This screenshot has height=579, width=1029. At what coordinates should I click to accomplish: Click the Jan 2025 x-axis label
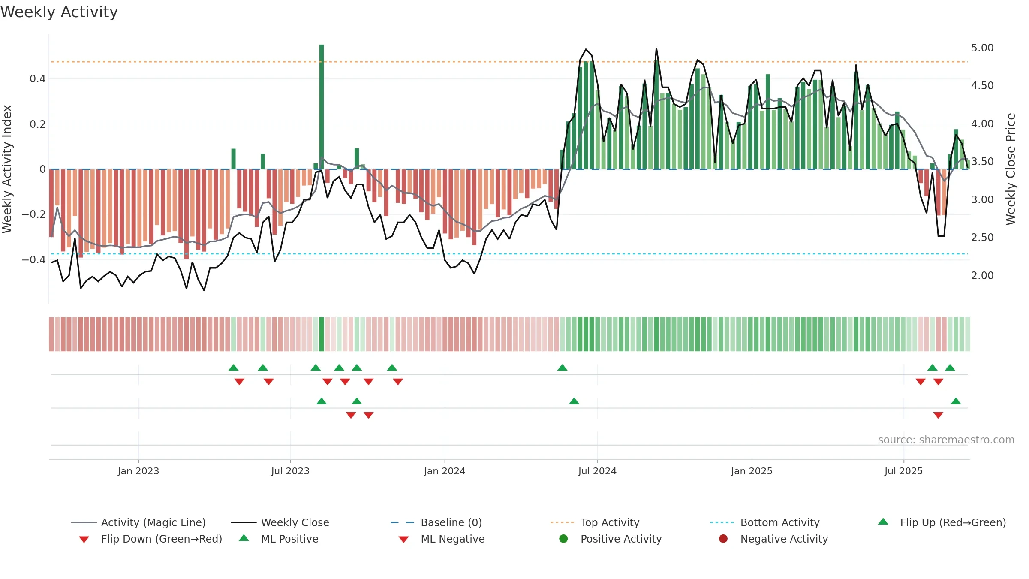point(752,471)
